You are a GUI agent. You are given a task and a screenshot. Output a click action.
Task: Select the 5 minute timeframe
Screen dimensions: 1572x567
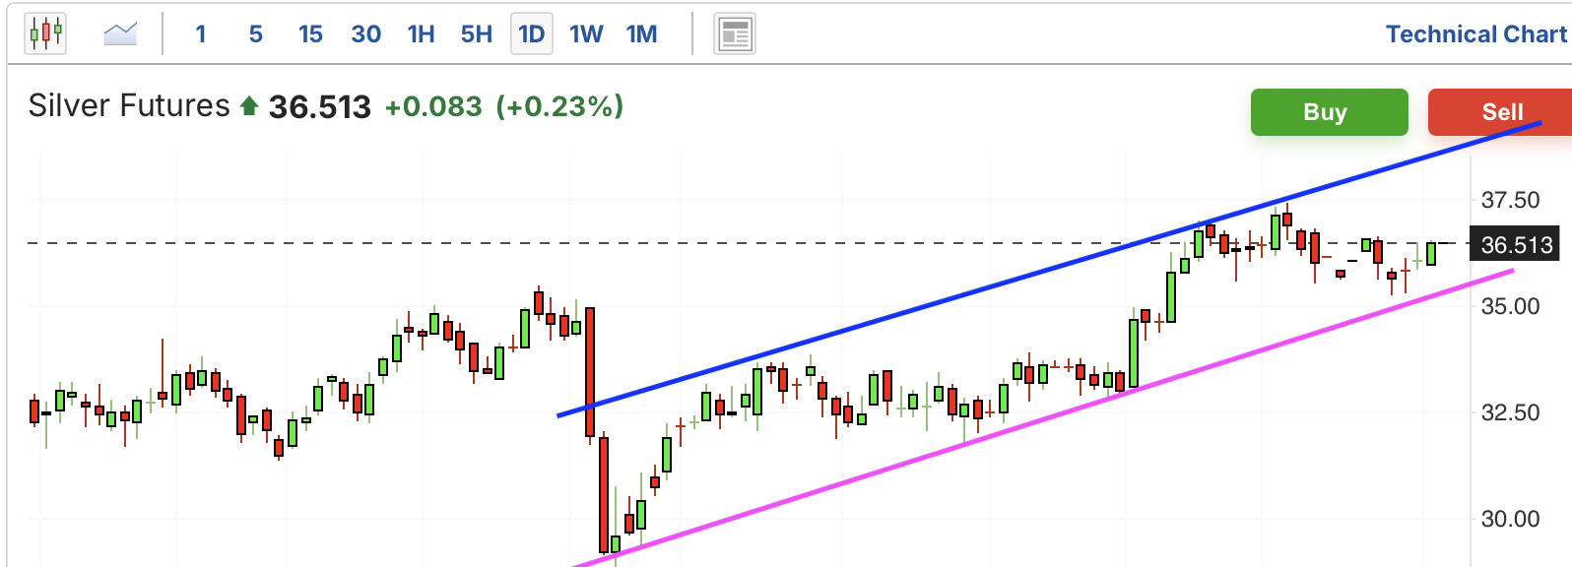coord(256,34)
